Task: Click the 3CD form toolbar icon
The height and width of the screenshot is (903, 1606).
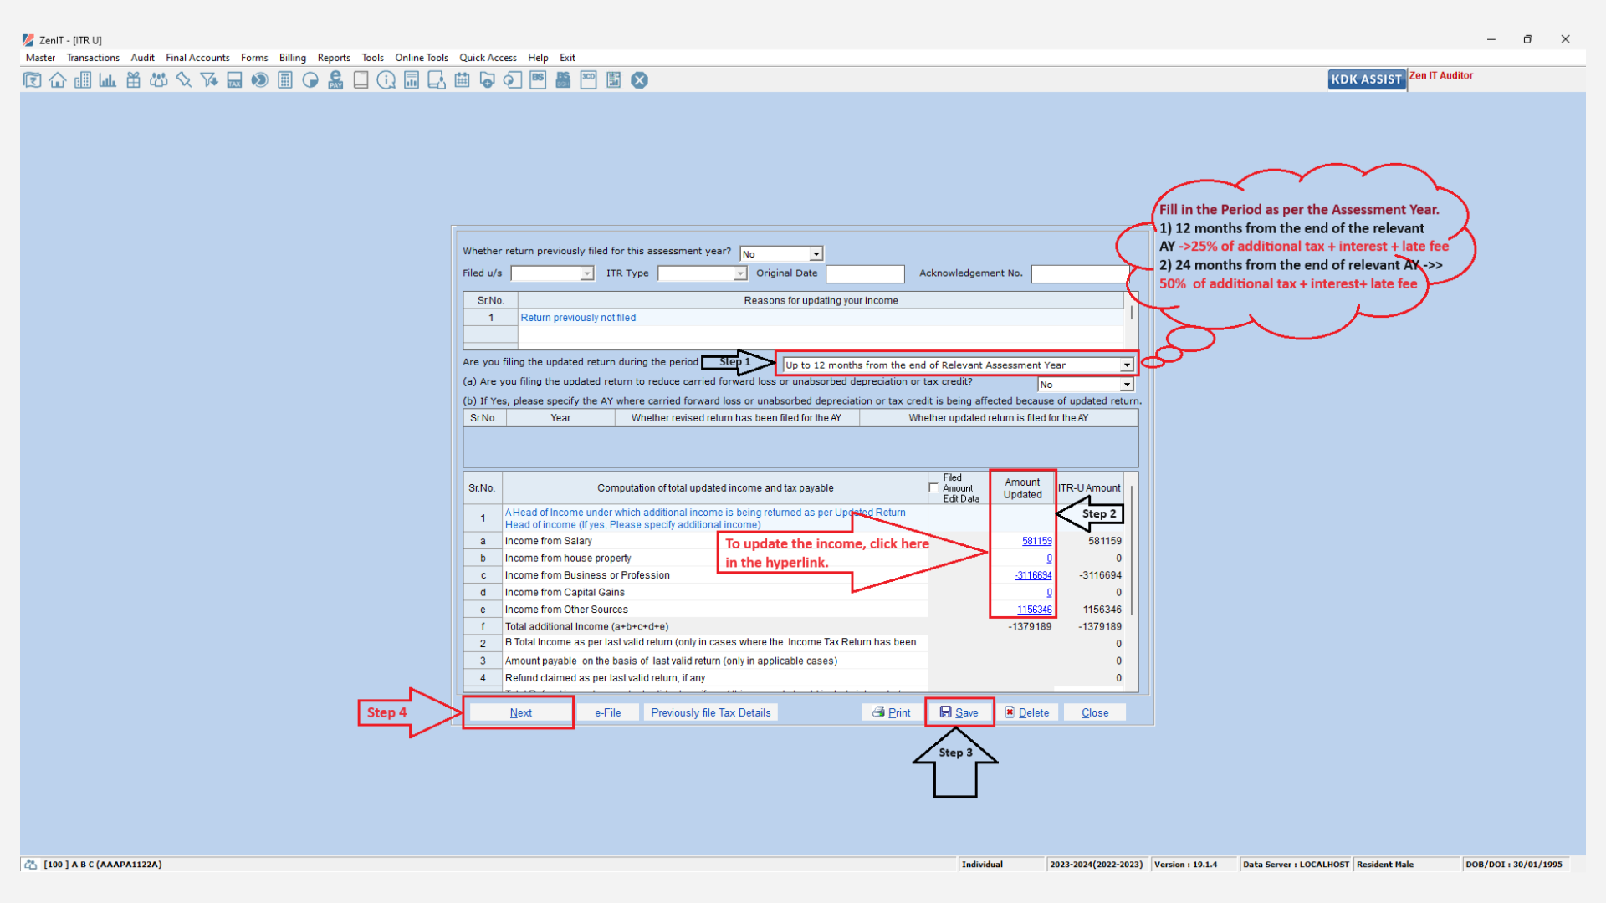Action: [x=589, y=80]
